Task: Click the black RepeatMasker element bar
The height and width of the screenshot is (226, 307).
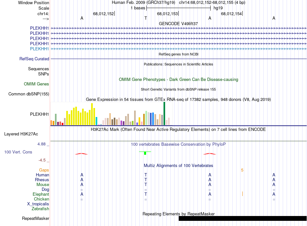Action: click(x=243, y=218)
